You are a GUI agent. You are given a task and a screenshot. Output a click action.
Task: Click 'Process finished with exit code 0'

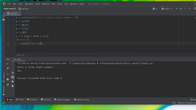pyautogui.click(x=40, y=78)
